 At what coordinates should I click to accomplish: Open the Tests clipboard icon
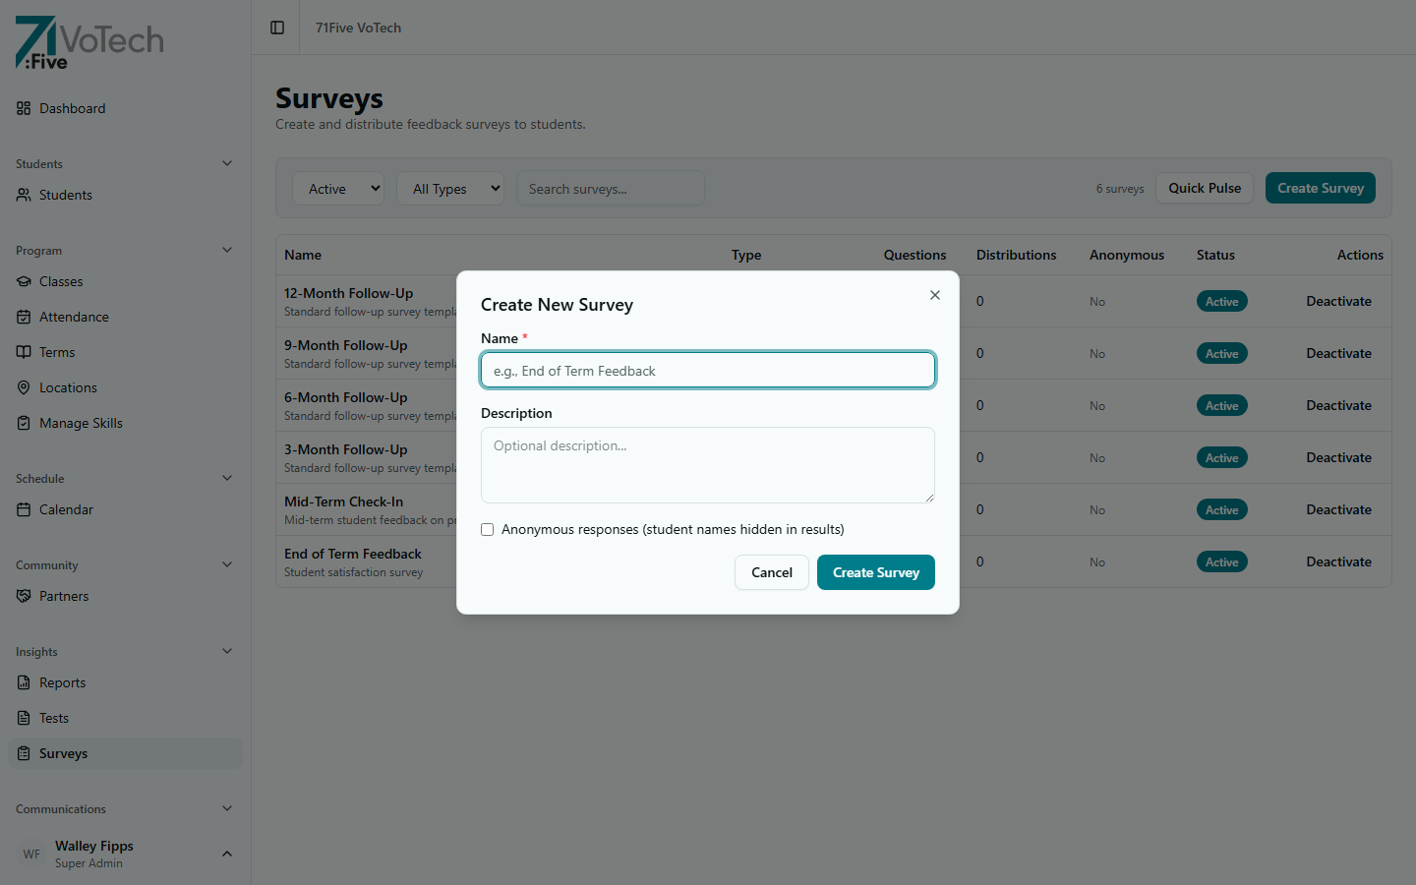(x=23, y=718)
